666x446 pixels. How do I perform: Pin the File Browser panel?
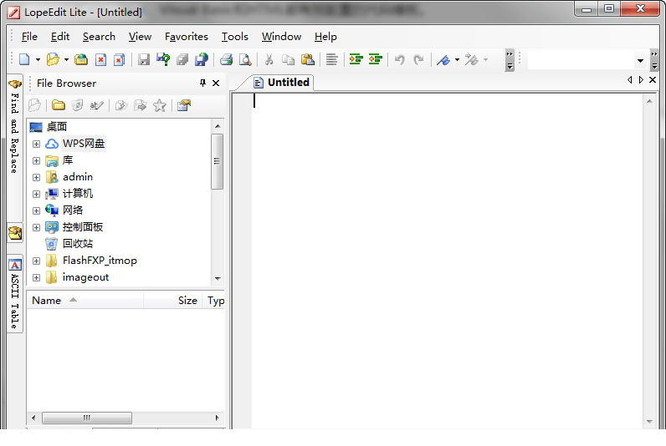pyautogui.click(x=202, y=83)
